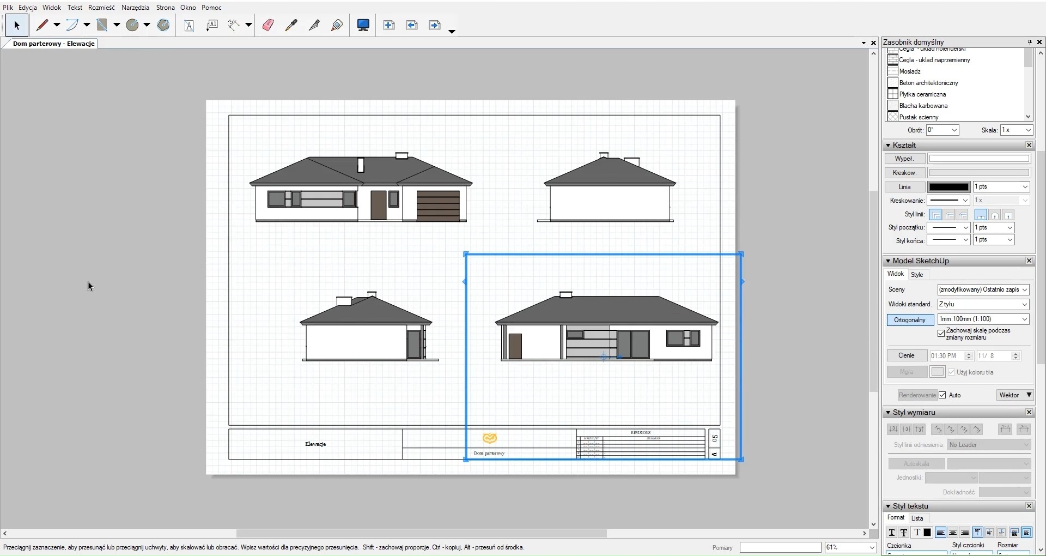Toggle 'Zachowaj skalę podczas zmiany rozmiaru' checkbox
The width and height of the screenshot is (1046, 556).
coord(941,333)
